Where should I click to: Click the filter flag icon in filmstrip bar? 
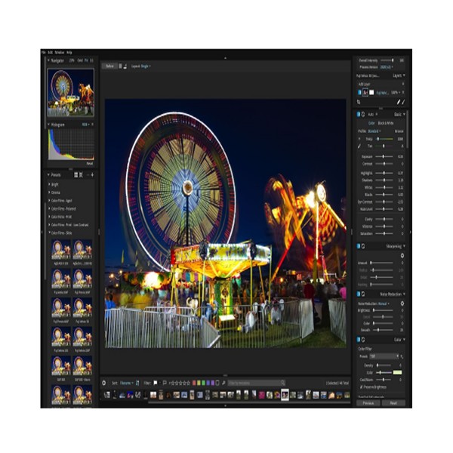155,383
